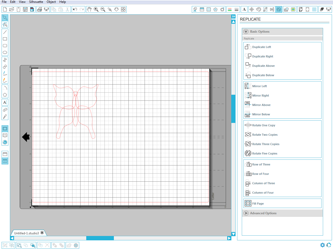The width and height of the screenshot is (333, 250).
Task: Open the Help menu
Action: 63,2
